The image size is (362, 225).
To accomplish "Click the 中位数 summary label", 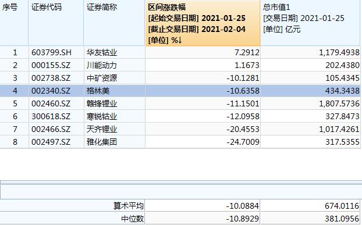I will coord(132,219).
